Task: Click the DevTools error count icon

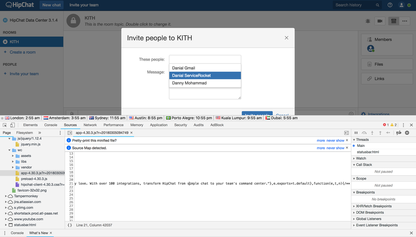Action: click(x=384, y=125)
